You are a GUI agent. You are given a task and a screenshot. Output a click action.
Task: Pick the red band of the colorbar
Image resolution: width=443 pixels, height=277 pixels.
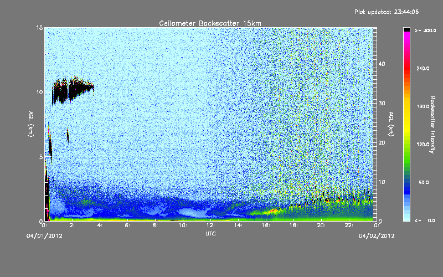tap(406, 68)
